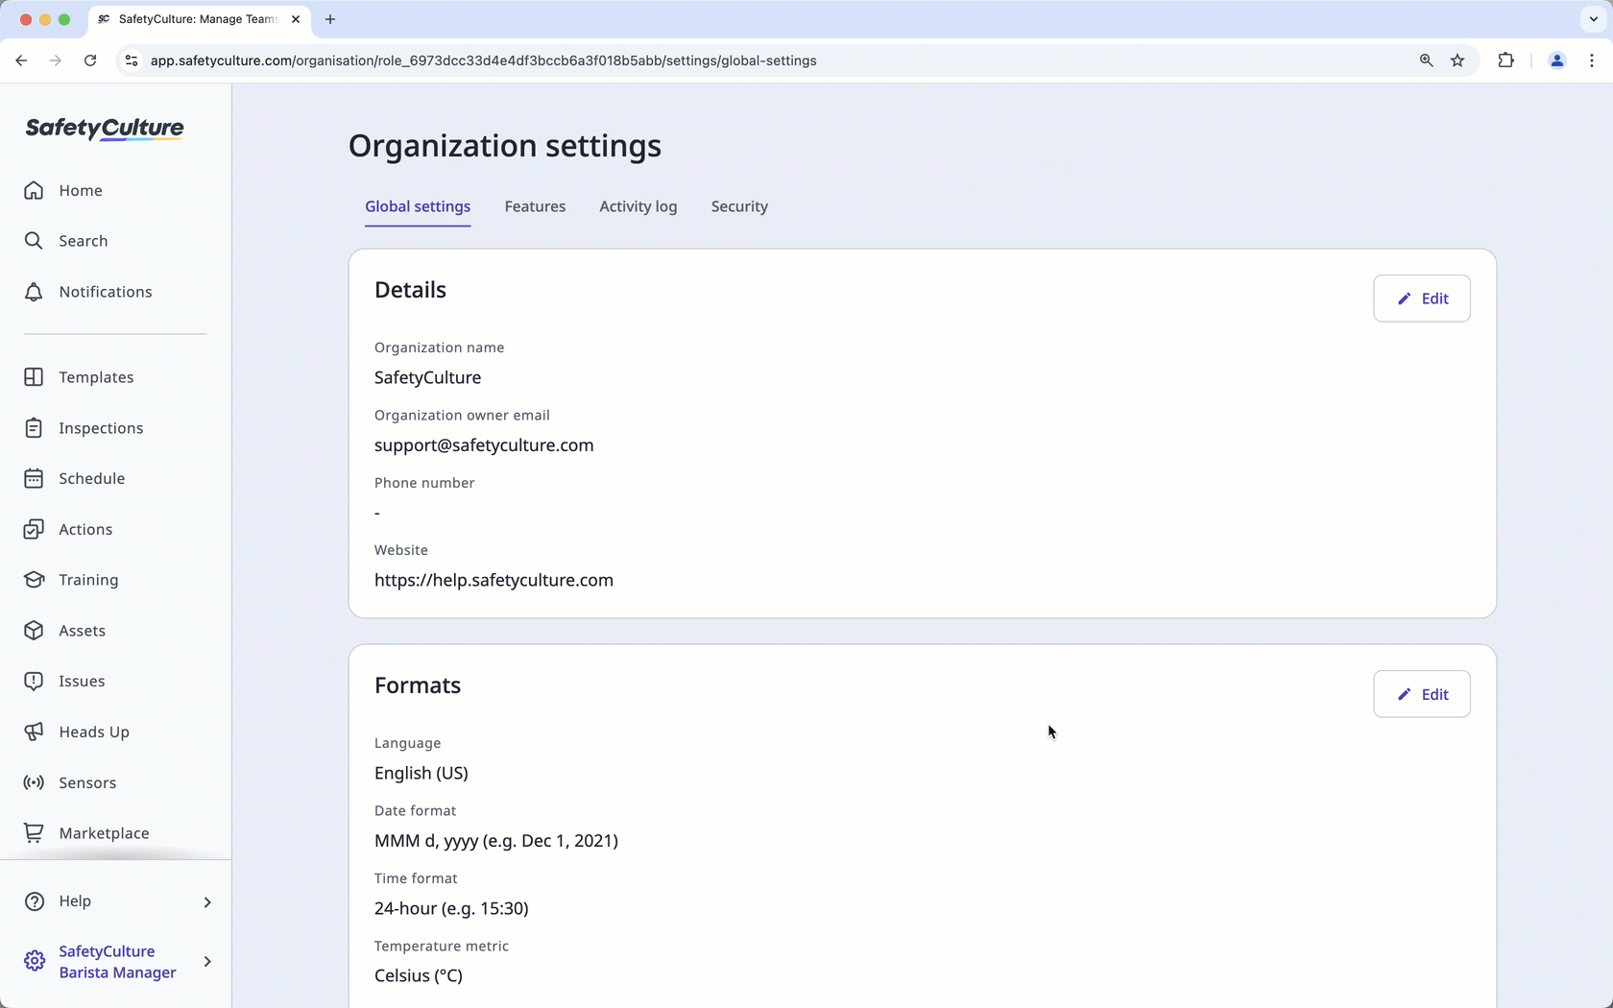Expand the Help submenu chevron
The image size is (1613, 1008).
(207, 901)
